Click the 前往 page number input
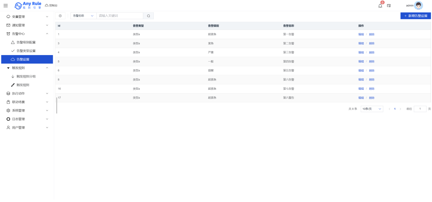This screenshot has height=202, width=432. pyautogui.click(x=420, y=109)
